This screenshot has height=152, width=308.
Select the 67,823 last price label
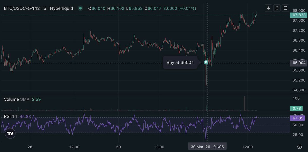click(x=299, y=15)
